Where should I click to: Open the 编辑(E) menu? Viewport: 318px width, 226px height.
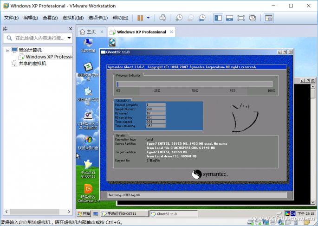[x=31, y=18]
